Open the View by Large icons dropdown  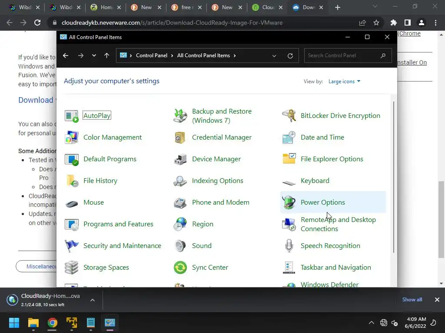(344, 82)
